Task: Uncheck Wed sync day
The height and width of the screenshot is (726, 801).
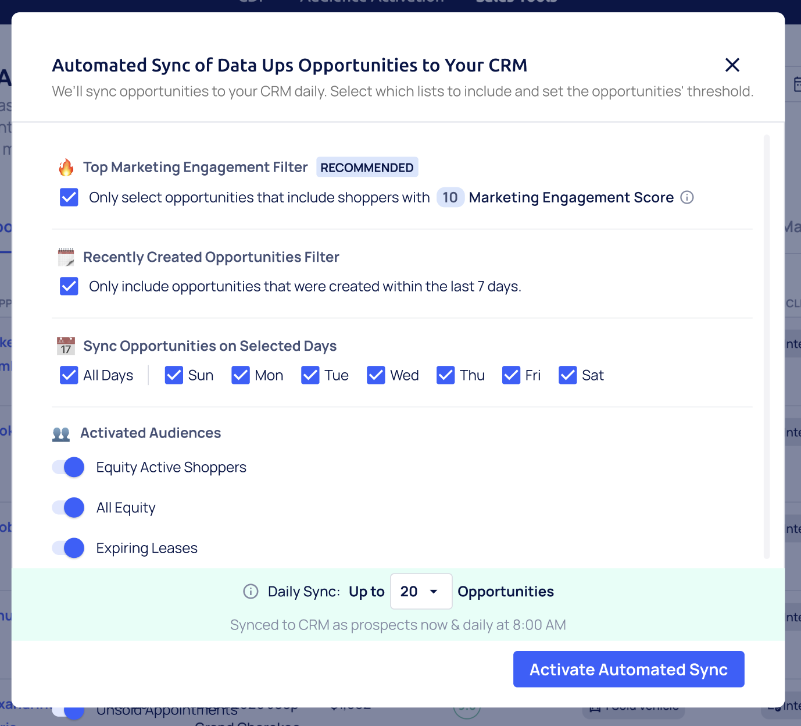Action: click(x=376, y=375)
